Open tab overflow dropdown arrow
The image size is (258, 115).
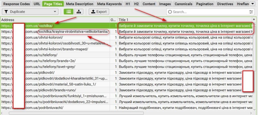click(252, 4)
